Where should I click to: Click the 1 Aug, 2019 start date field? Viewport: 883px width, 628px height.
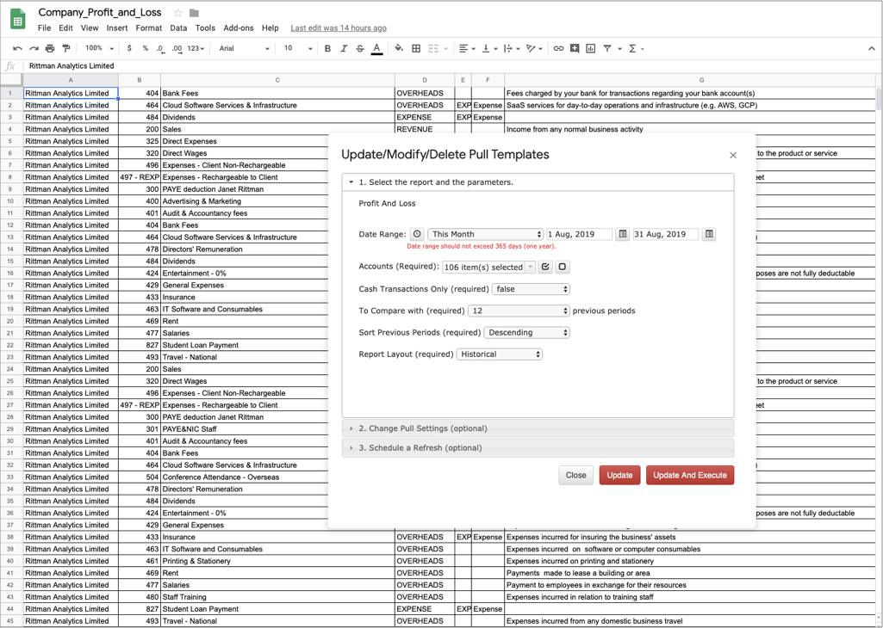point(579,235)
